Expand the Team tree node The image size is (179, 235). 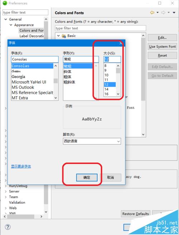[x=6, y=197]
